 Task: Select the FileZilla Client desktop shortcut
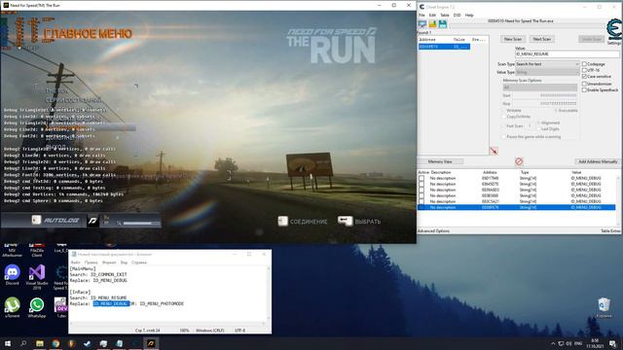point(37,251)
